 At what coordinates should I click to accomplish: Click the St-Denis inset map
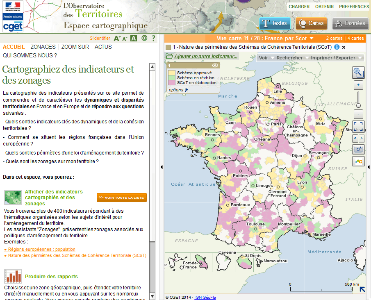pyautogui.click(x=244, y=262)
